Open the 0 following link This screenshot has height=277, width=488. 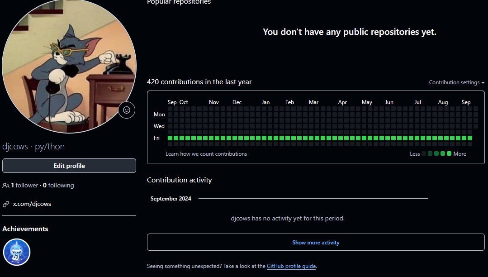pos(58,185)
